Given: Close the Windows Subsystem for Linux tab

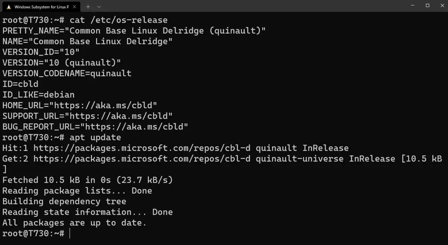Looking at the screenshot, I should [x=75, y=7].
